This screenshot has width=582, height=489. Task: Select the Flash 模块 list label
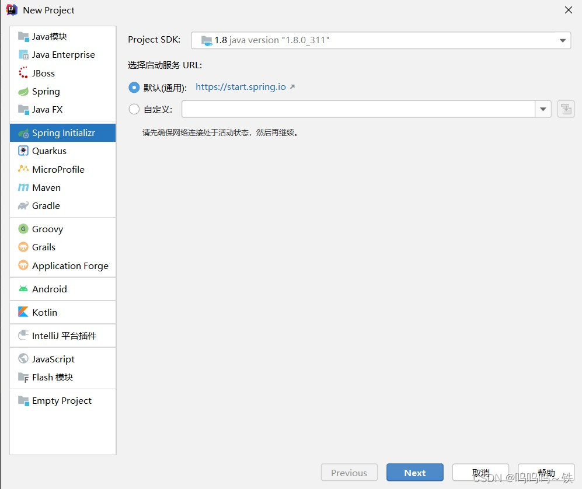[53, 378]
